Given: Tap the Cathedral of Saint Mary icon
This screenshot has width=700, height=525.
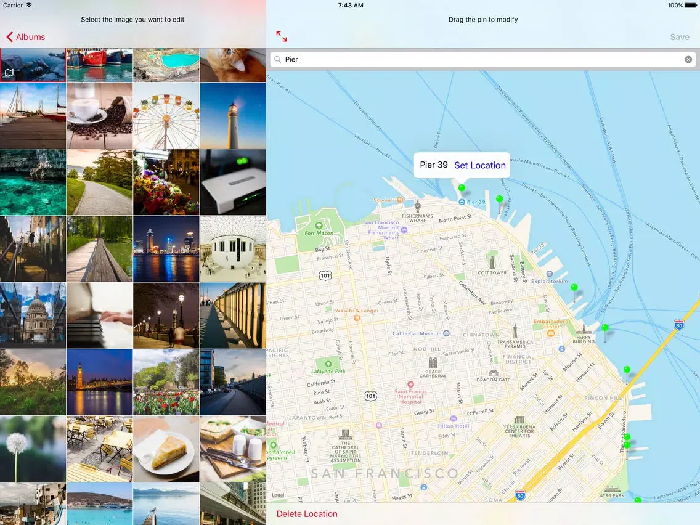Looking at the screenshot, I should tap(345, 435).
